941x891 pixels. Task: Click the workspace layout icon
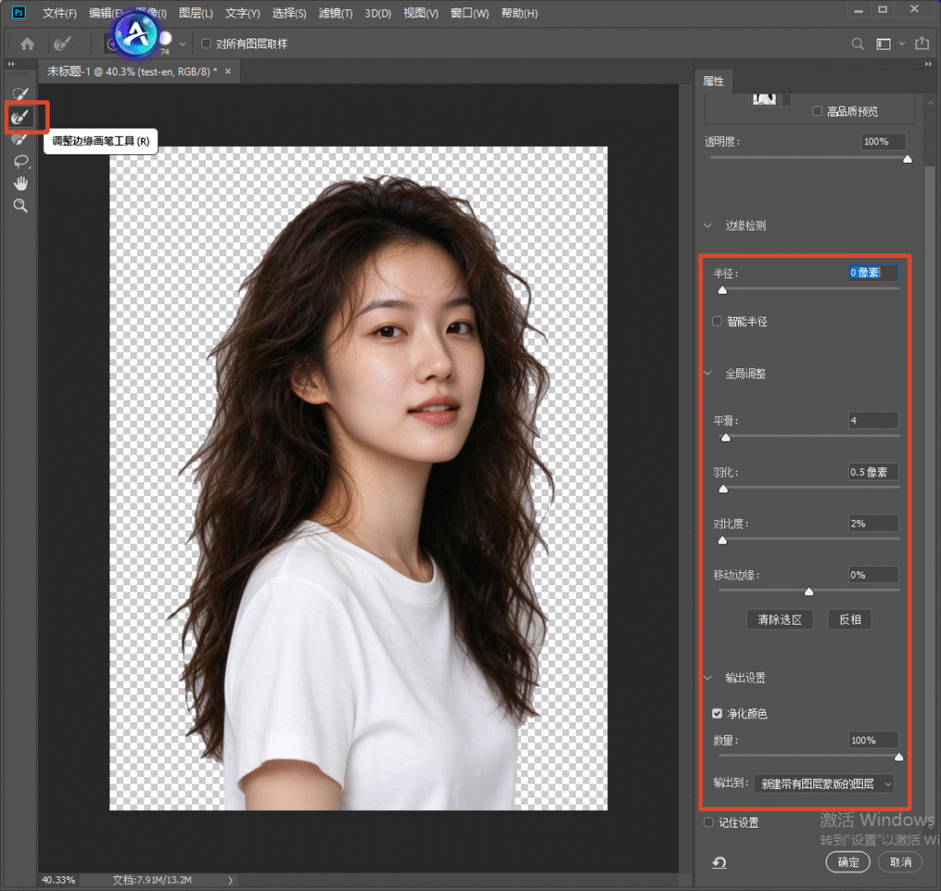(883, 44)
